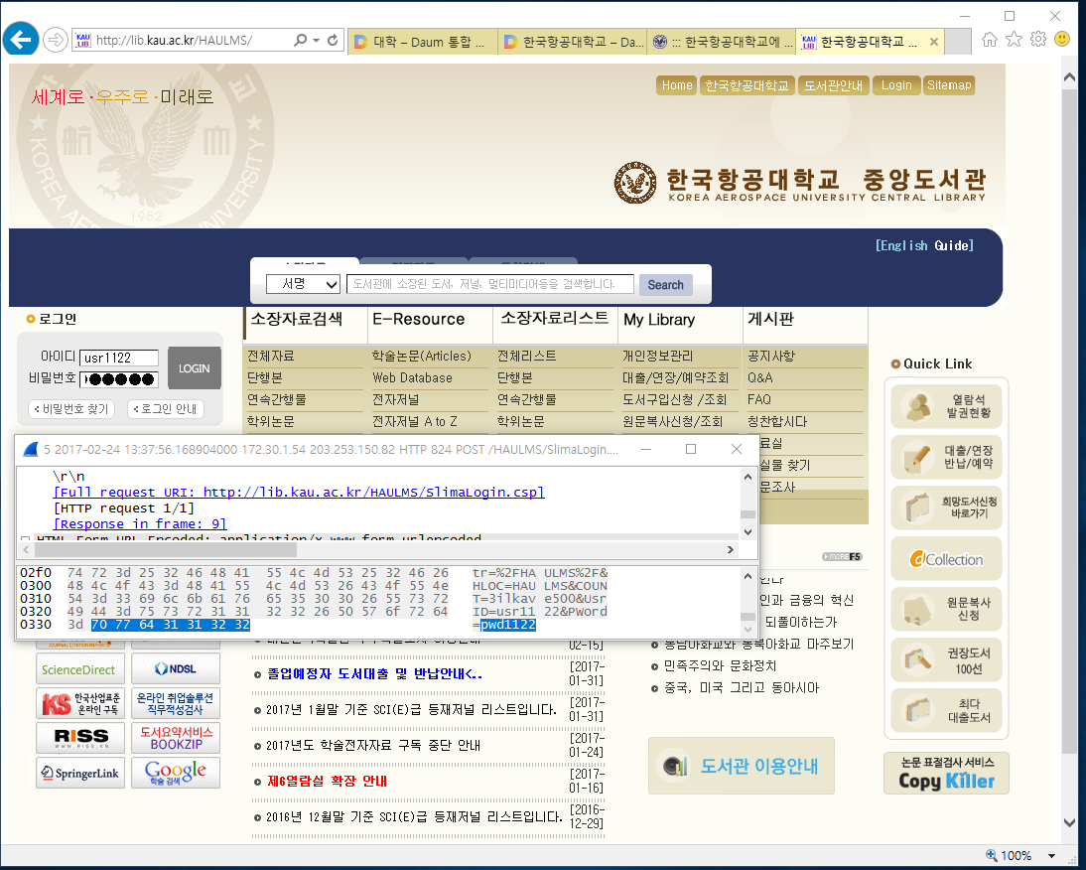This screenshot has height=870, width=1086.
Task: Open the 게시판 menu
Action: pyautogui.click(x=770, y=319)
